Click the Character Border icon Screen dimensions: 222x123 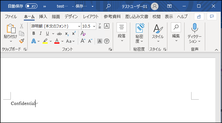107,26
